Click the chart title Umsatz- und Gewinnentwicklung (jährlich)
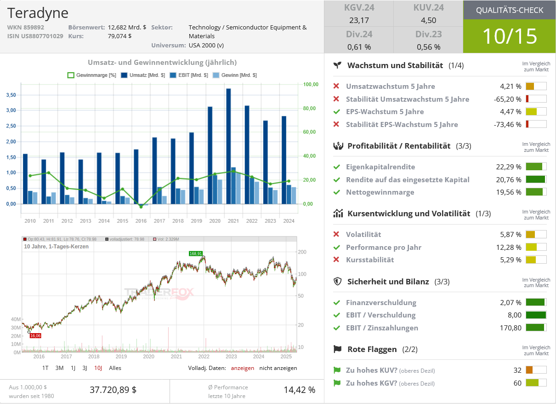The image size is (556, 404). 162,63
